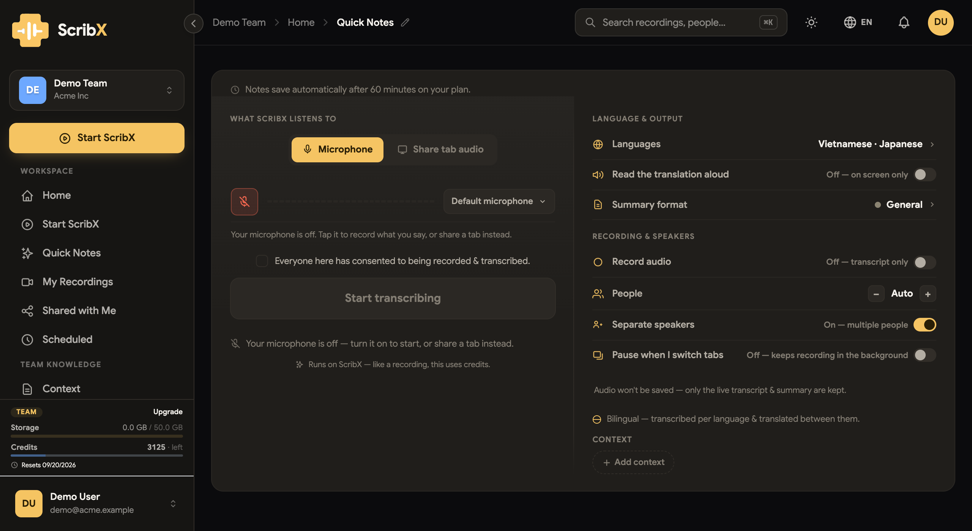The height and width of the screenshot is (531, 972).
Task: Check the consent to being recorded checkbox
Action: tap(262, 261)
